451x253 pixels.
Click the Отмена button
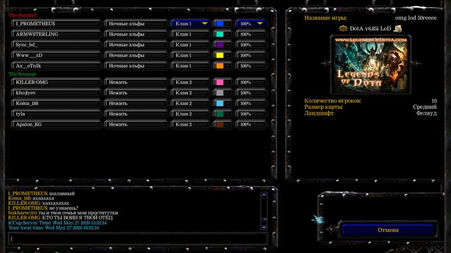point(388,230)
